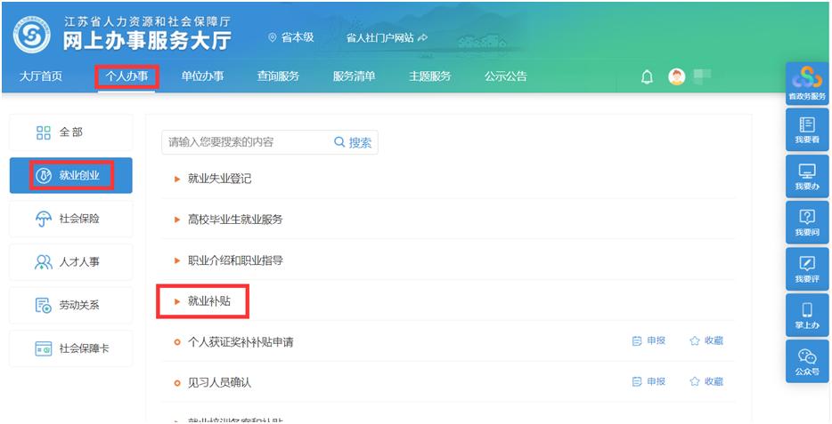Click the 我要办 monitor icon

807,177
